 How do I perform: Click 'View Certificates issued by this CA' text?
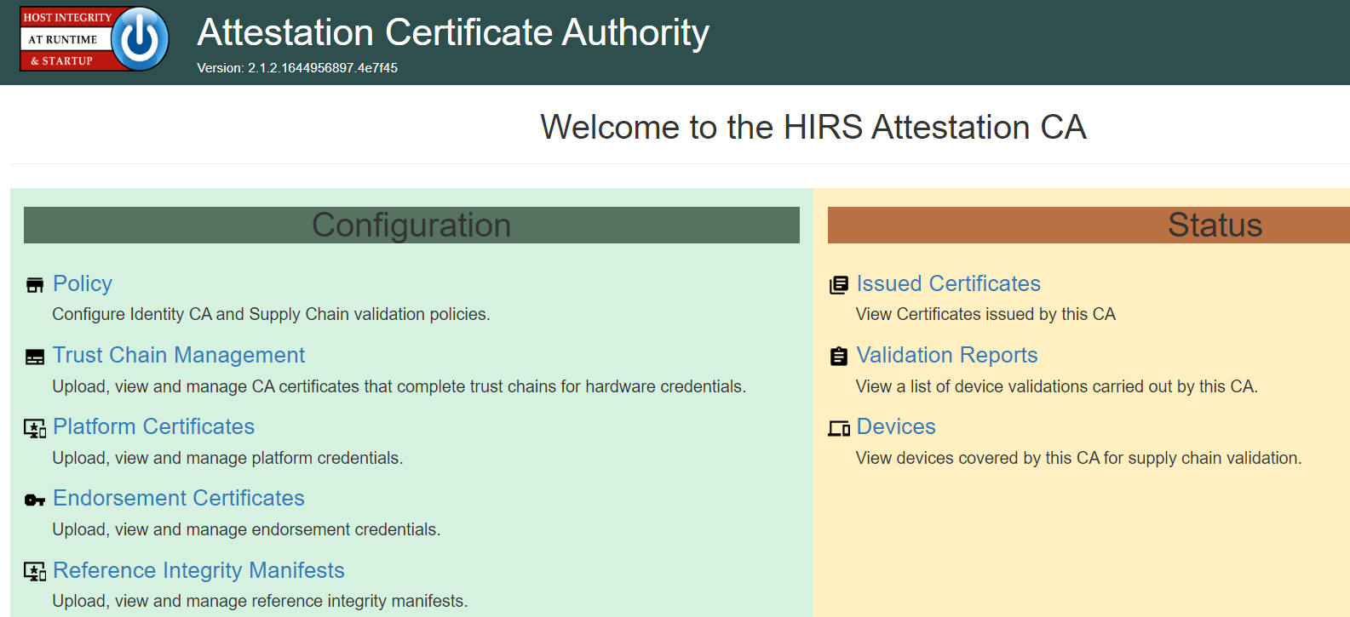pos(985,314)
